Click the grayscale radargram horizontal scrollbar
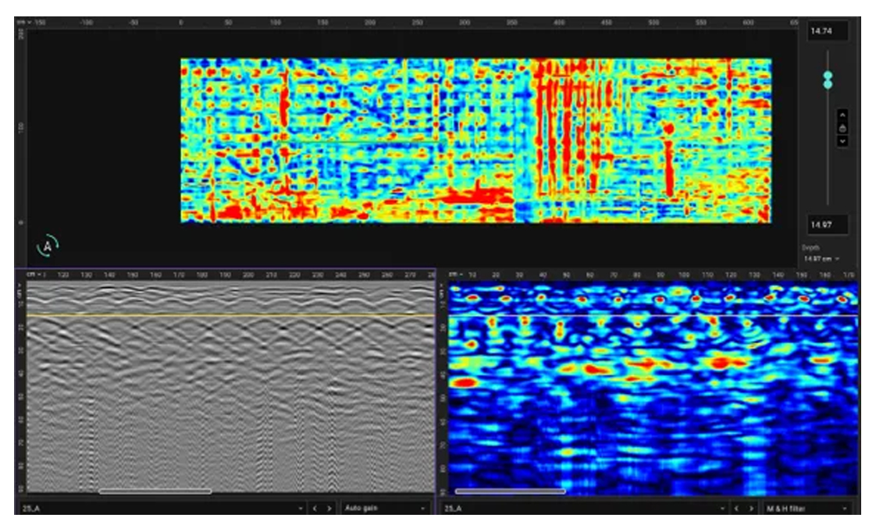This screenshot has width=876, height=532. [x=155, y=491]
